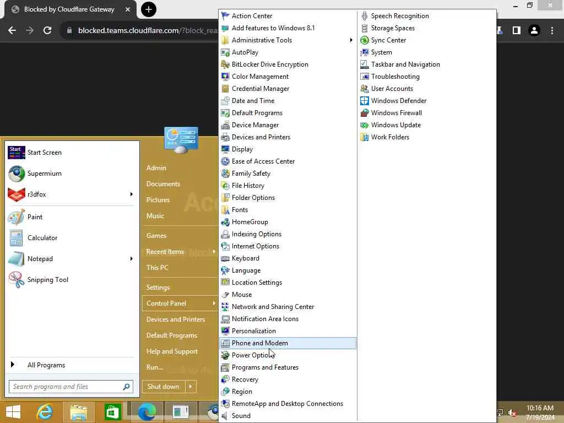The image size is (564, 423).
Task: Open This PC from Start menu
Action: [x=157, y=268]
